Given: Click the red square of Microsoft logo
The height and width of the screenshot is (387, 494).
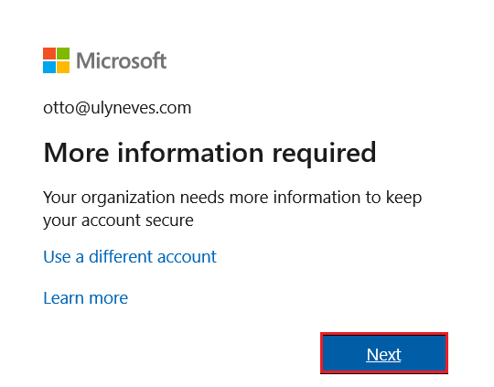Looking at the screenshot, I should (x=49, y=54).
